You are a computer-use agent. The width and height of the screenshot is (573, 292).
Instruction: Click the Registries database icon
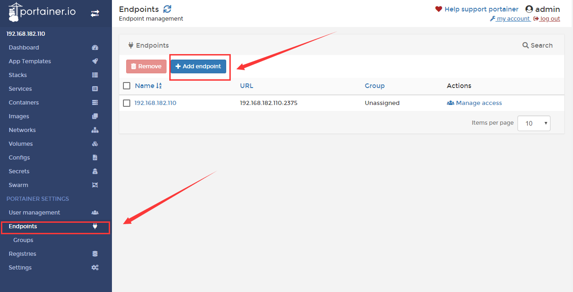pos(95,254)
